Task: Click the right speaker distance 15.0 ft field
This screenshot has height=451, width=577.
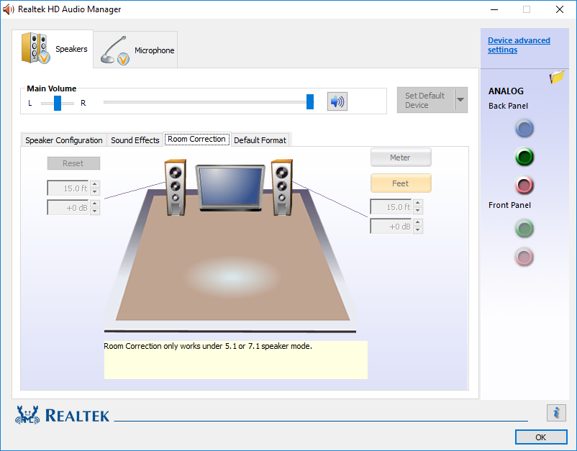Action: [391, 206]
